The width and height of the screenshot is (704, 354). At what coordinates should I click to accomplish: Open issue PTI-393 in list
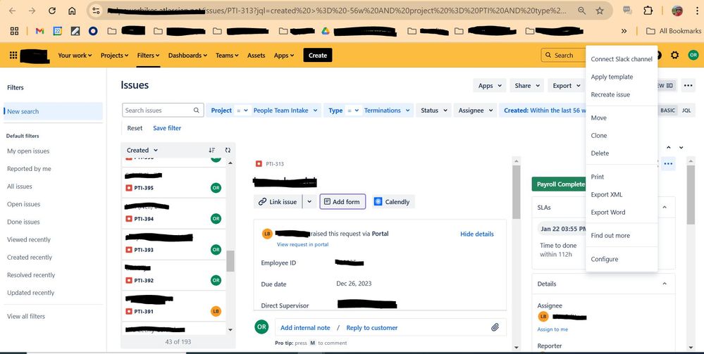173,244
